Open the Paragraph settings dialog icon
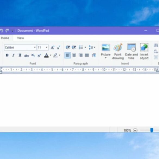 pos(94,55)
